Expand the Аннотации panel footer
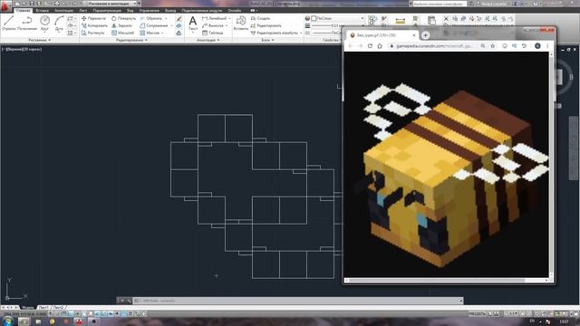 (208, 40)
